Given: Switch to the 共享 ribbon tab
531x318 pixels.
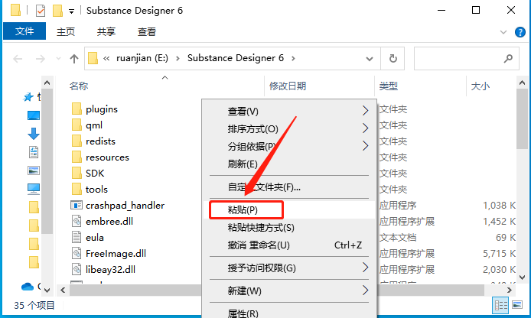Looking at the screenshot, I should (x=106, y=32).
